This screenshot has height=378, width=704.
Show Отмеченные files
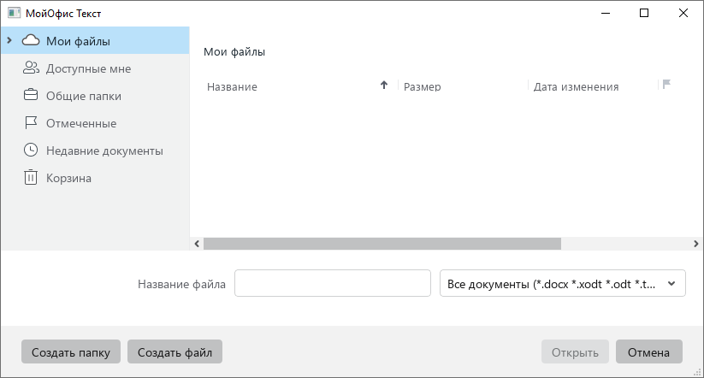pos(95,123)
